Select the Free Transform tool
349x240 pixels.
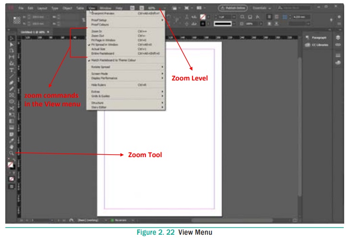coord(12,114)
